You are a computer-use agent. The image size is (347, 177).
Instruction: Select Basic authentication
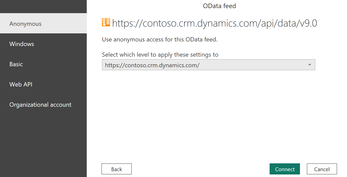pos(16,64)
